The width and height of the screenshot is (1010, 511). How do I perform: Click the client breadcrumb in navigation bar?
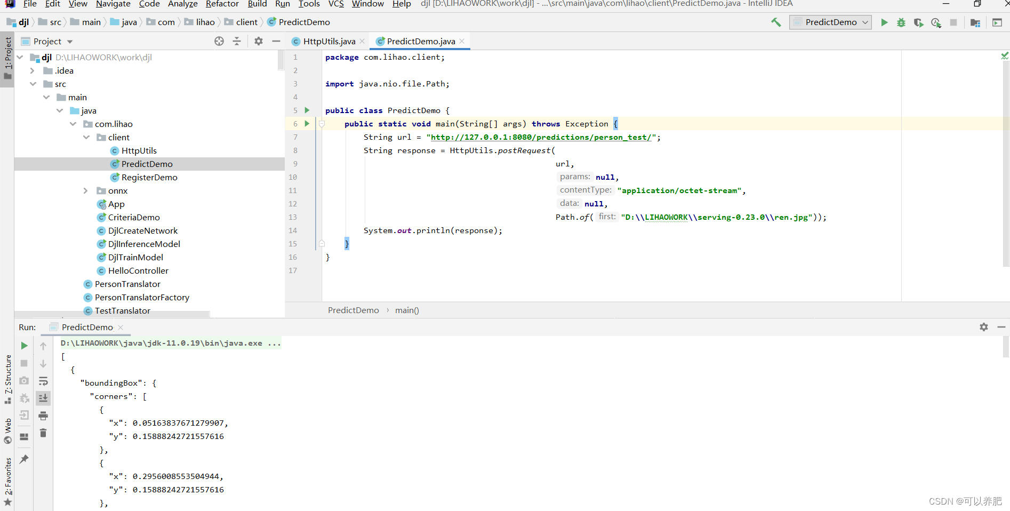(241, 22)
